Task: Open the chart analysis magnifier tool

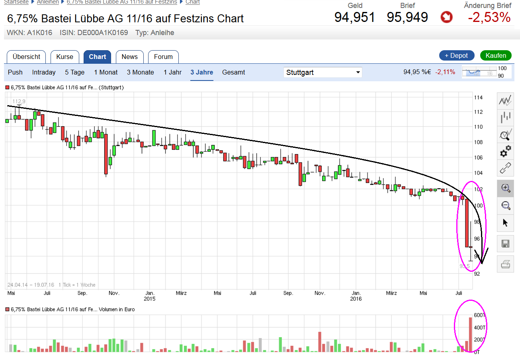Action: (505, 135)
